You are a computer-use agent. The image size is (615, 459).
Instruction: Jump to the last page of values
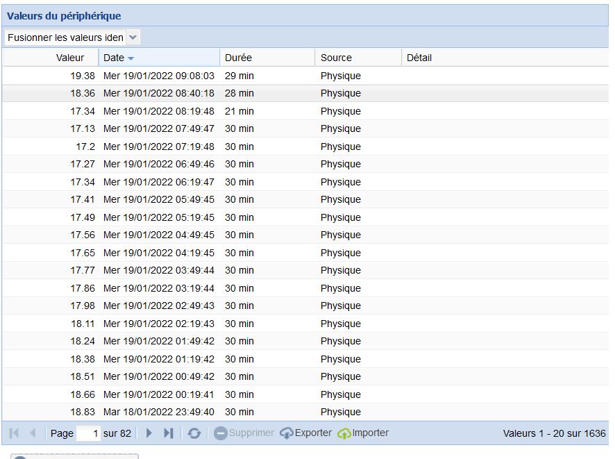pyautogui.click(x=168, y=433)
